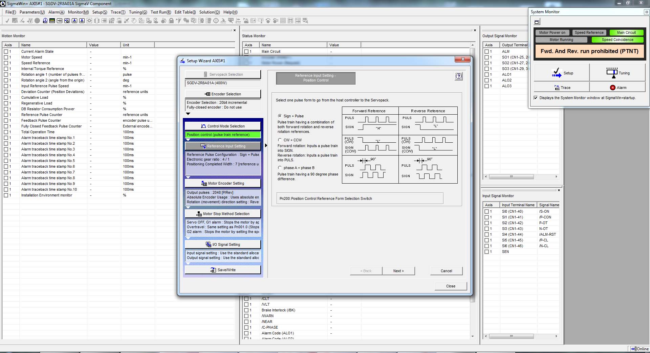650x353 pixels.
Task: Open the I/O Signal Setting step
Action: point(223,244)
